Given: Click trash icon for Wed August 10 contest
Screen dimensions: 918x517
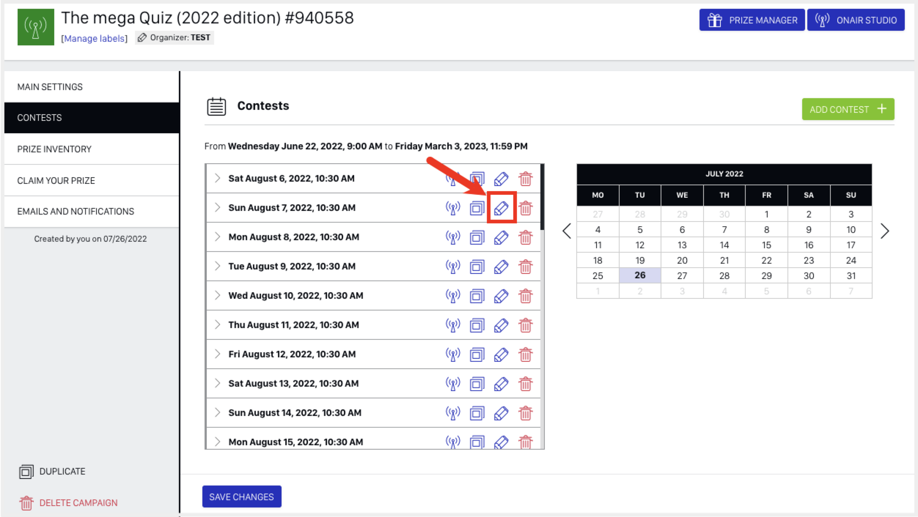Looking at the screenshot, I should coord(525,296).
